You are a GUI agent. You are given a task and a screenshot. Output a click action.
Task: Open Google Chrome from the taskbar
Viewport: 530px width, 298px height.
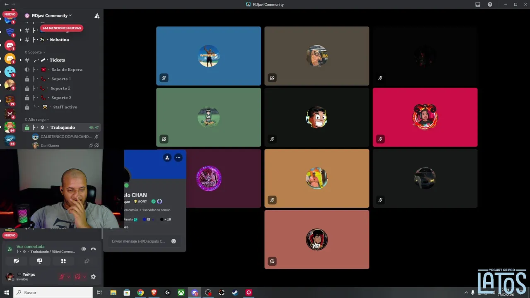pos(140,293)
